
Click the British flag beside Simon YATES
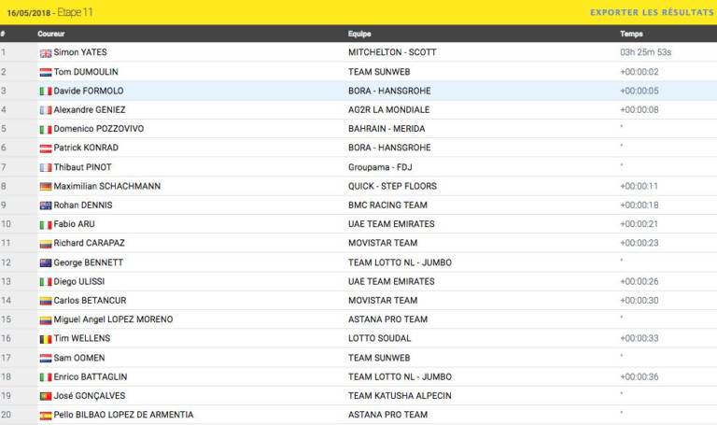(x=46, y=53)
